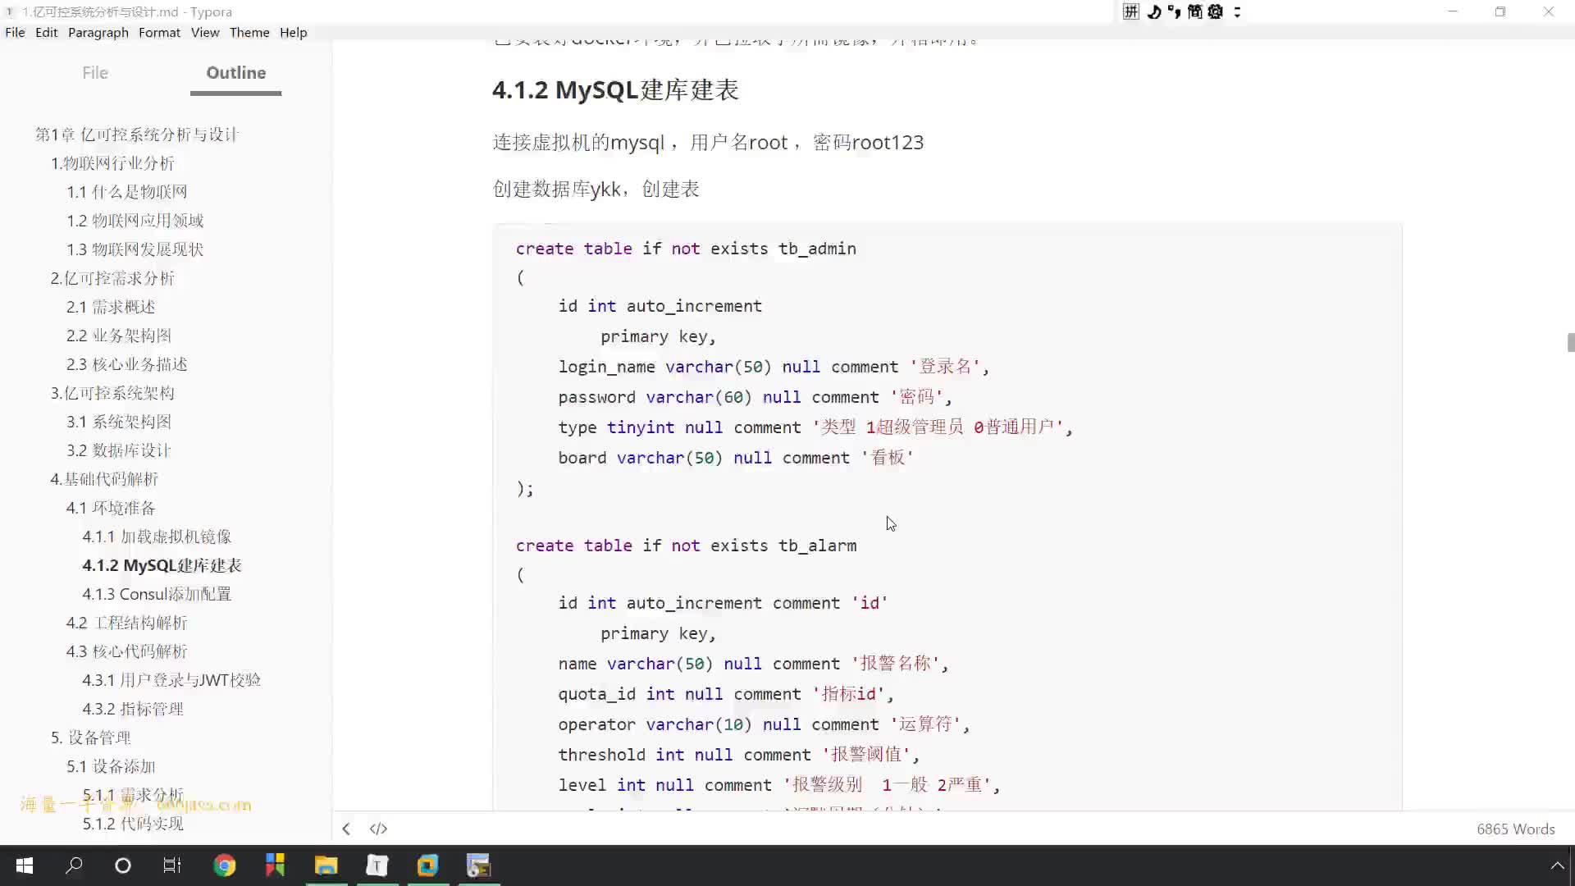Image resolution: width=1575 pixels, height=886 pixels.
Task: Toggle IME 简 simplified Chinese icon
Action: [1194, 11]
